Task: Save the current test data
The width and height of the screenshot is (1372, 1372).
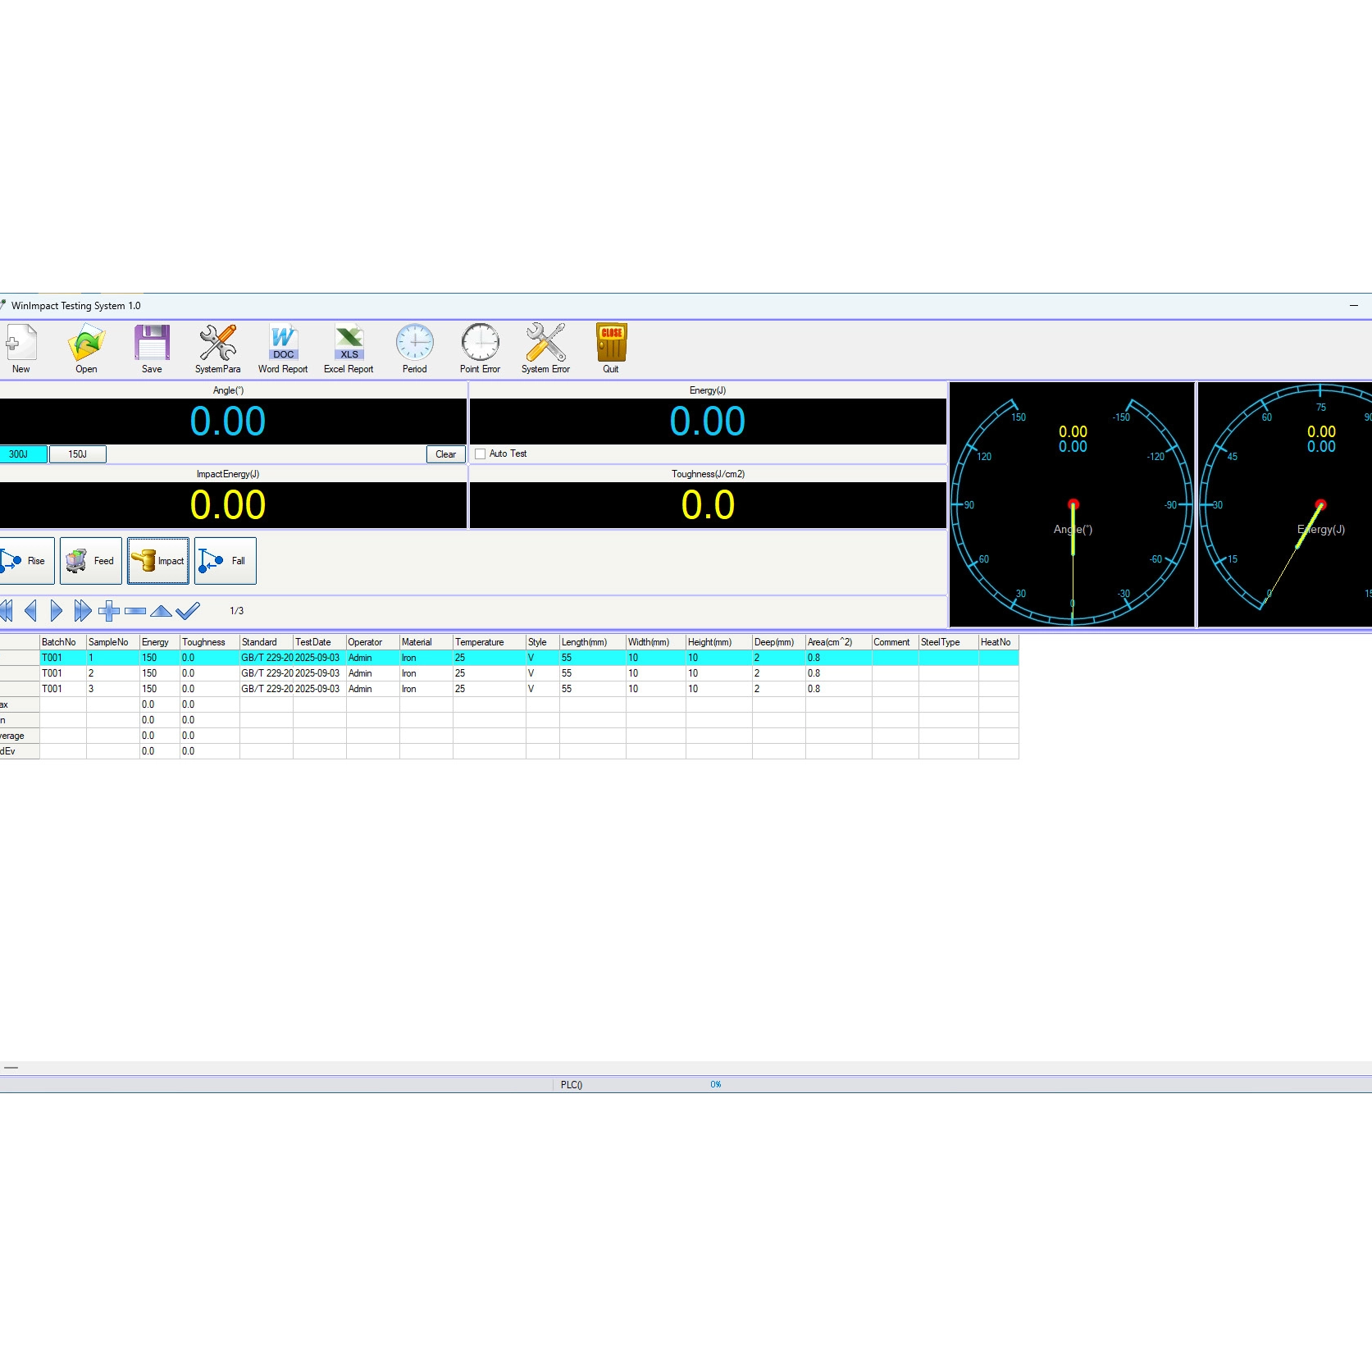Action: (152, 349)
